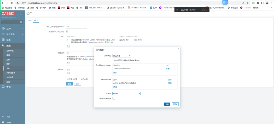Click browser back arrow
This screenshot has height=124, width=274.
3,3
